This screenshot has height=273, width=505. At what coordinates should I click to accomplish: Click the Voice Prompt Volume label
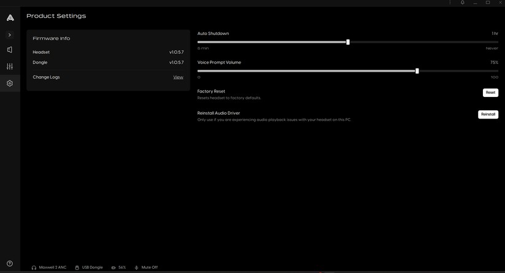[x=219, y=63]
